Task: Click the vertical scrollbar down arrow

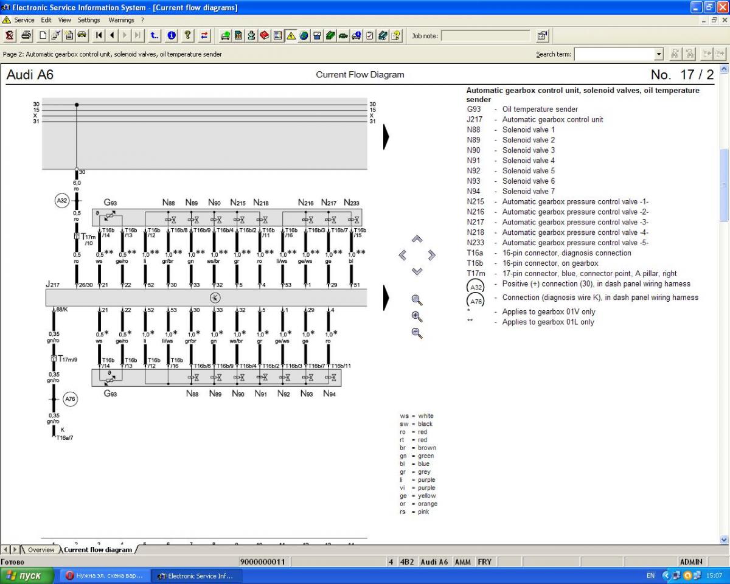Action: (724, 540)
